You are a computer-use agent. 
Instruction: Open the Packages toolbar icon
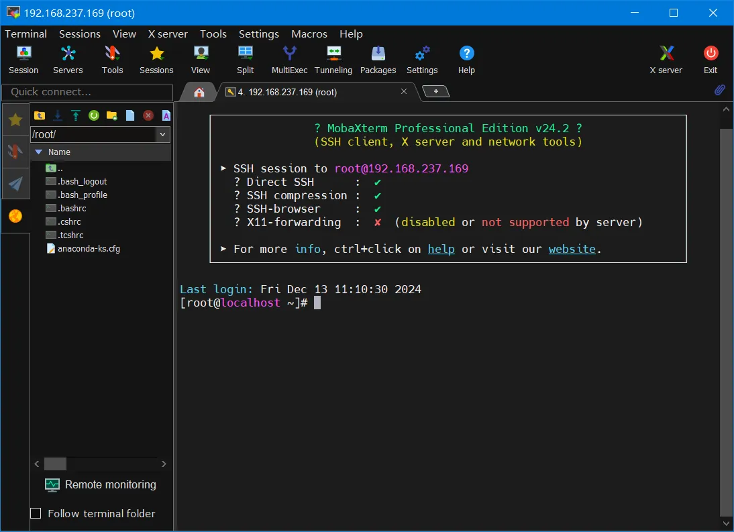click(x=378, y=60)
